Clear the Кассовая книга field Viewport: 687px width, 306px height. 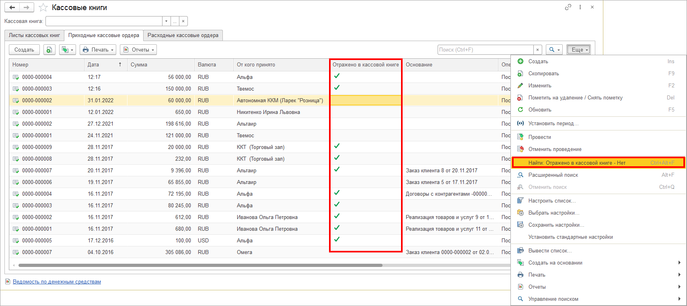tap(183, 21)
